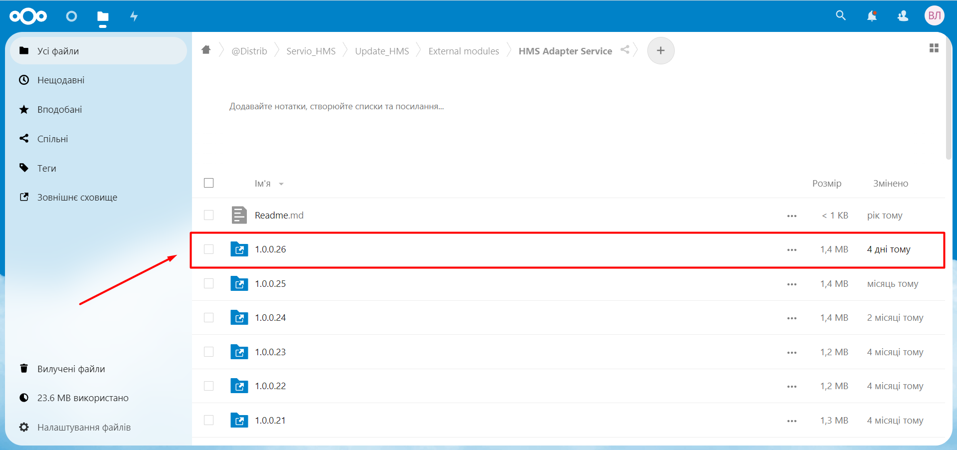The height and width of the screenshot is (450, 957).
Task: Click the home breadcrumb icon
Action: click(206, 50)
